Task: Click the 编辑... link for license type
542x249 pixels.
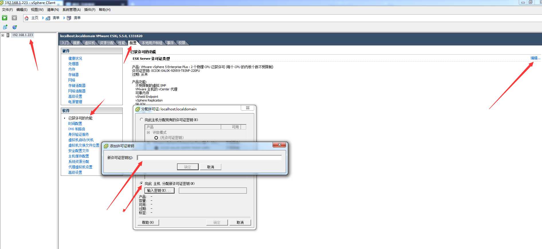Action: (535, 58)
